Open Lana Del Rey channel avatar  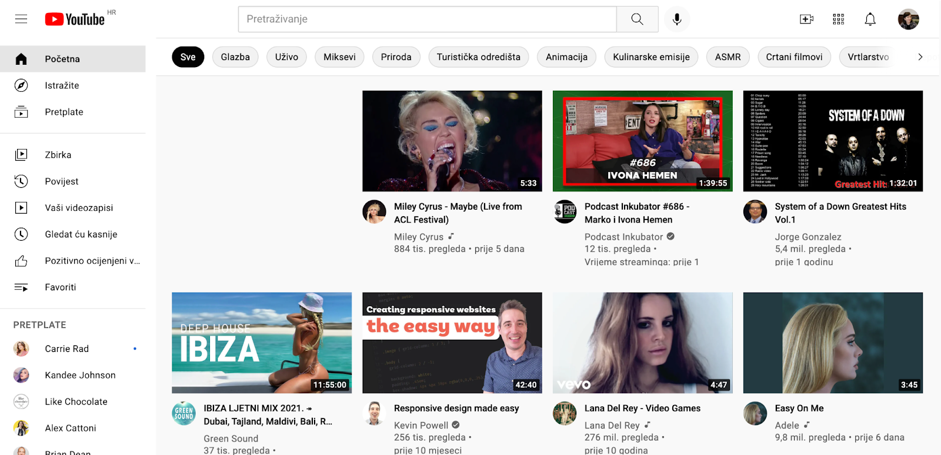click(565, 414)
